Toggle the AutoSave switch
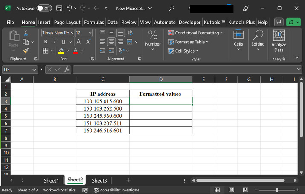 [44, 8]
